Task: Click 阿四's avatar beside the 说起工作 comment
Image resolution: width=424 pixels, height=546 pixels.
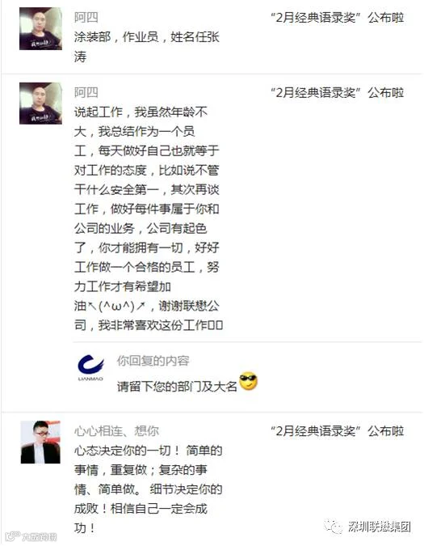Action: click(40, 104)
